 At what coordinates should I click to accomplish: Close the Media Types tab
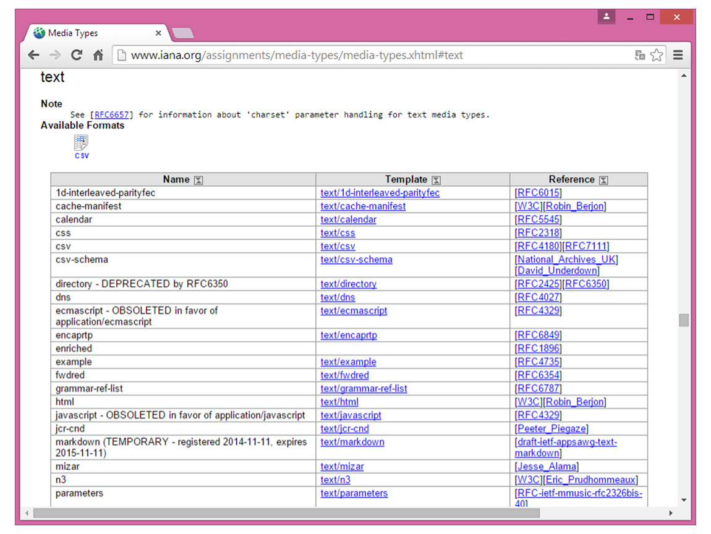[158, 33]
